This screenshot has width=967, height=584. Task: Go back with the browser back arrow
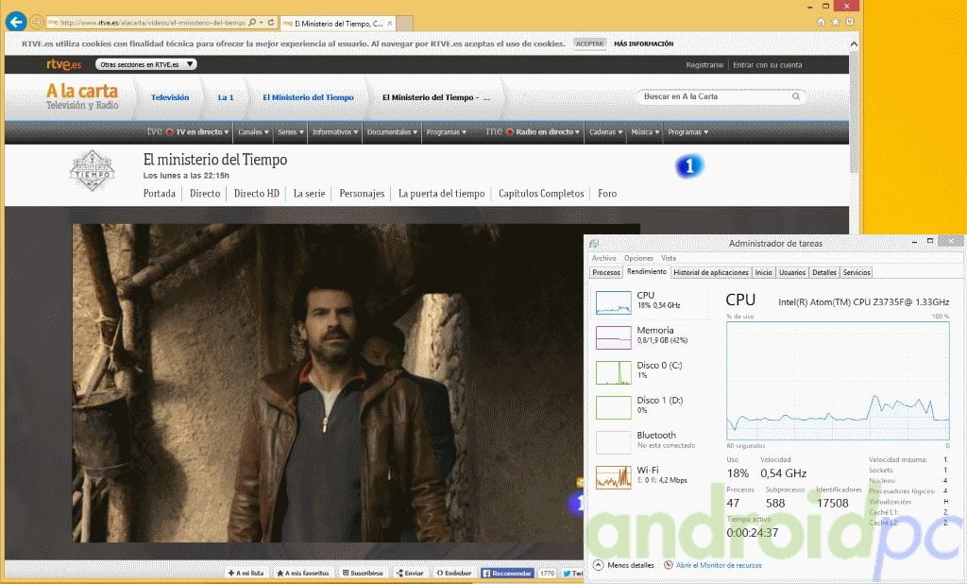point(16,22)
